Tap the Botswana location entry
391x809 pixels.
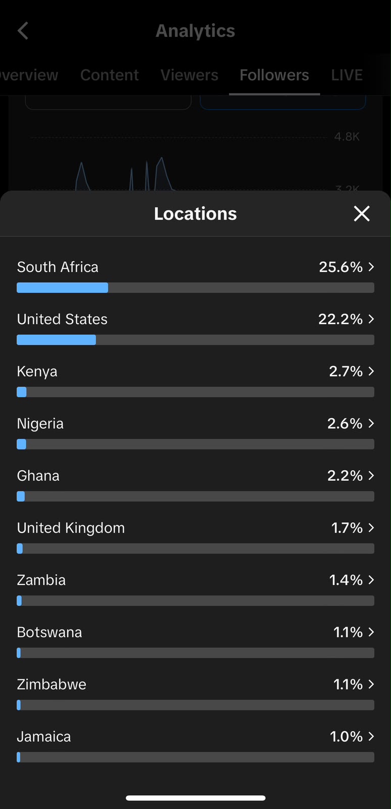pos(196,641)
